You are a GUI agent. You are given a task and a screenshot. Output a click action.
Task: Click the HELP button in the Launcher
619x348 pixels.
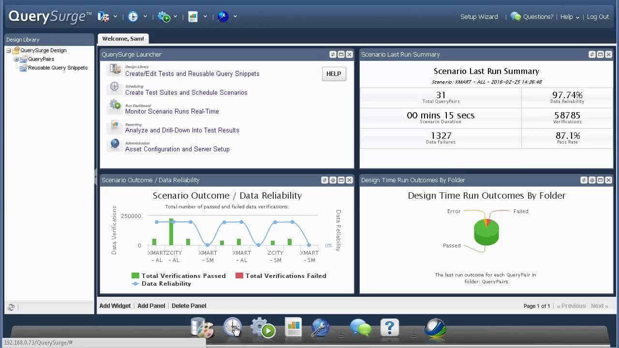[x=334, y=74]
